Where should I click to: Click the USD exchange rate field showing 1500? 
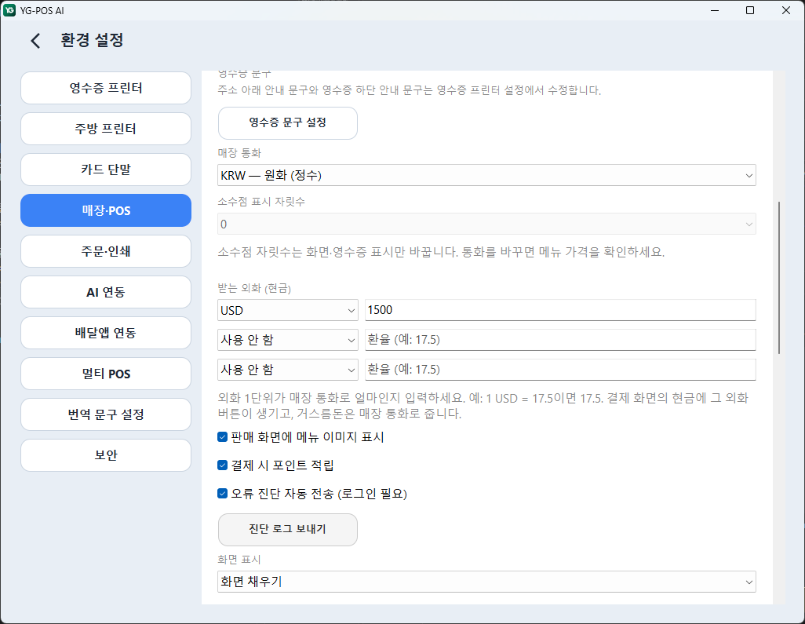[560, 310]
